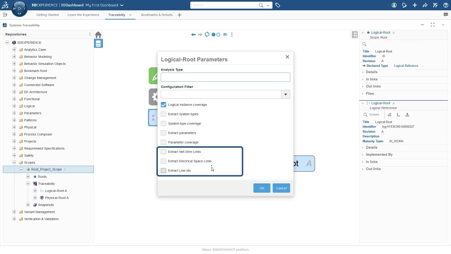This screenshot has height=254, width=451.
Task: Click the gray gear settings node
Action: point(153,97)
